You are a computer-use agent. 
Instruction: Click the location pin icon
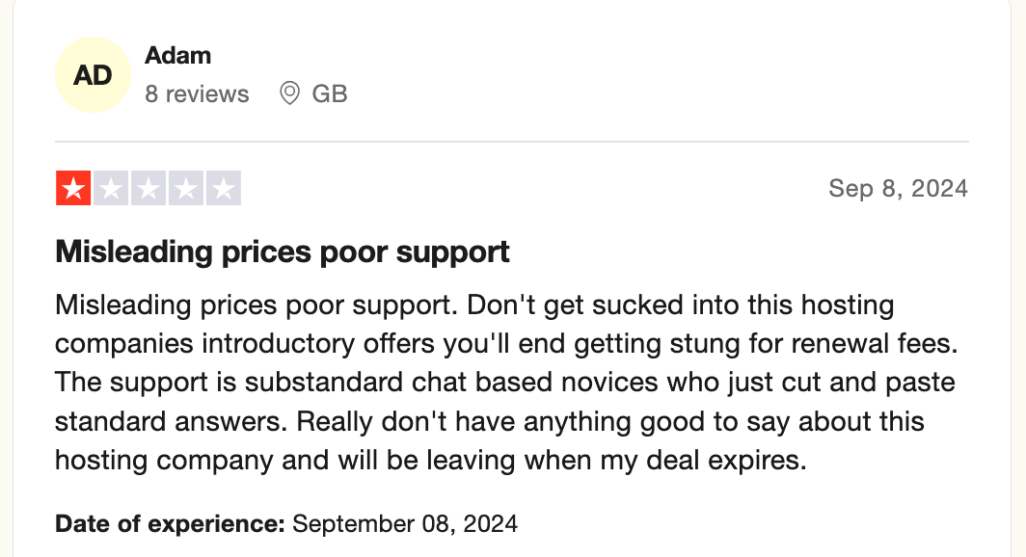pos(289,93)
